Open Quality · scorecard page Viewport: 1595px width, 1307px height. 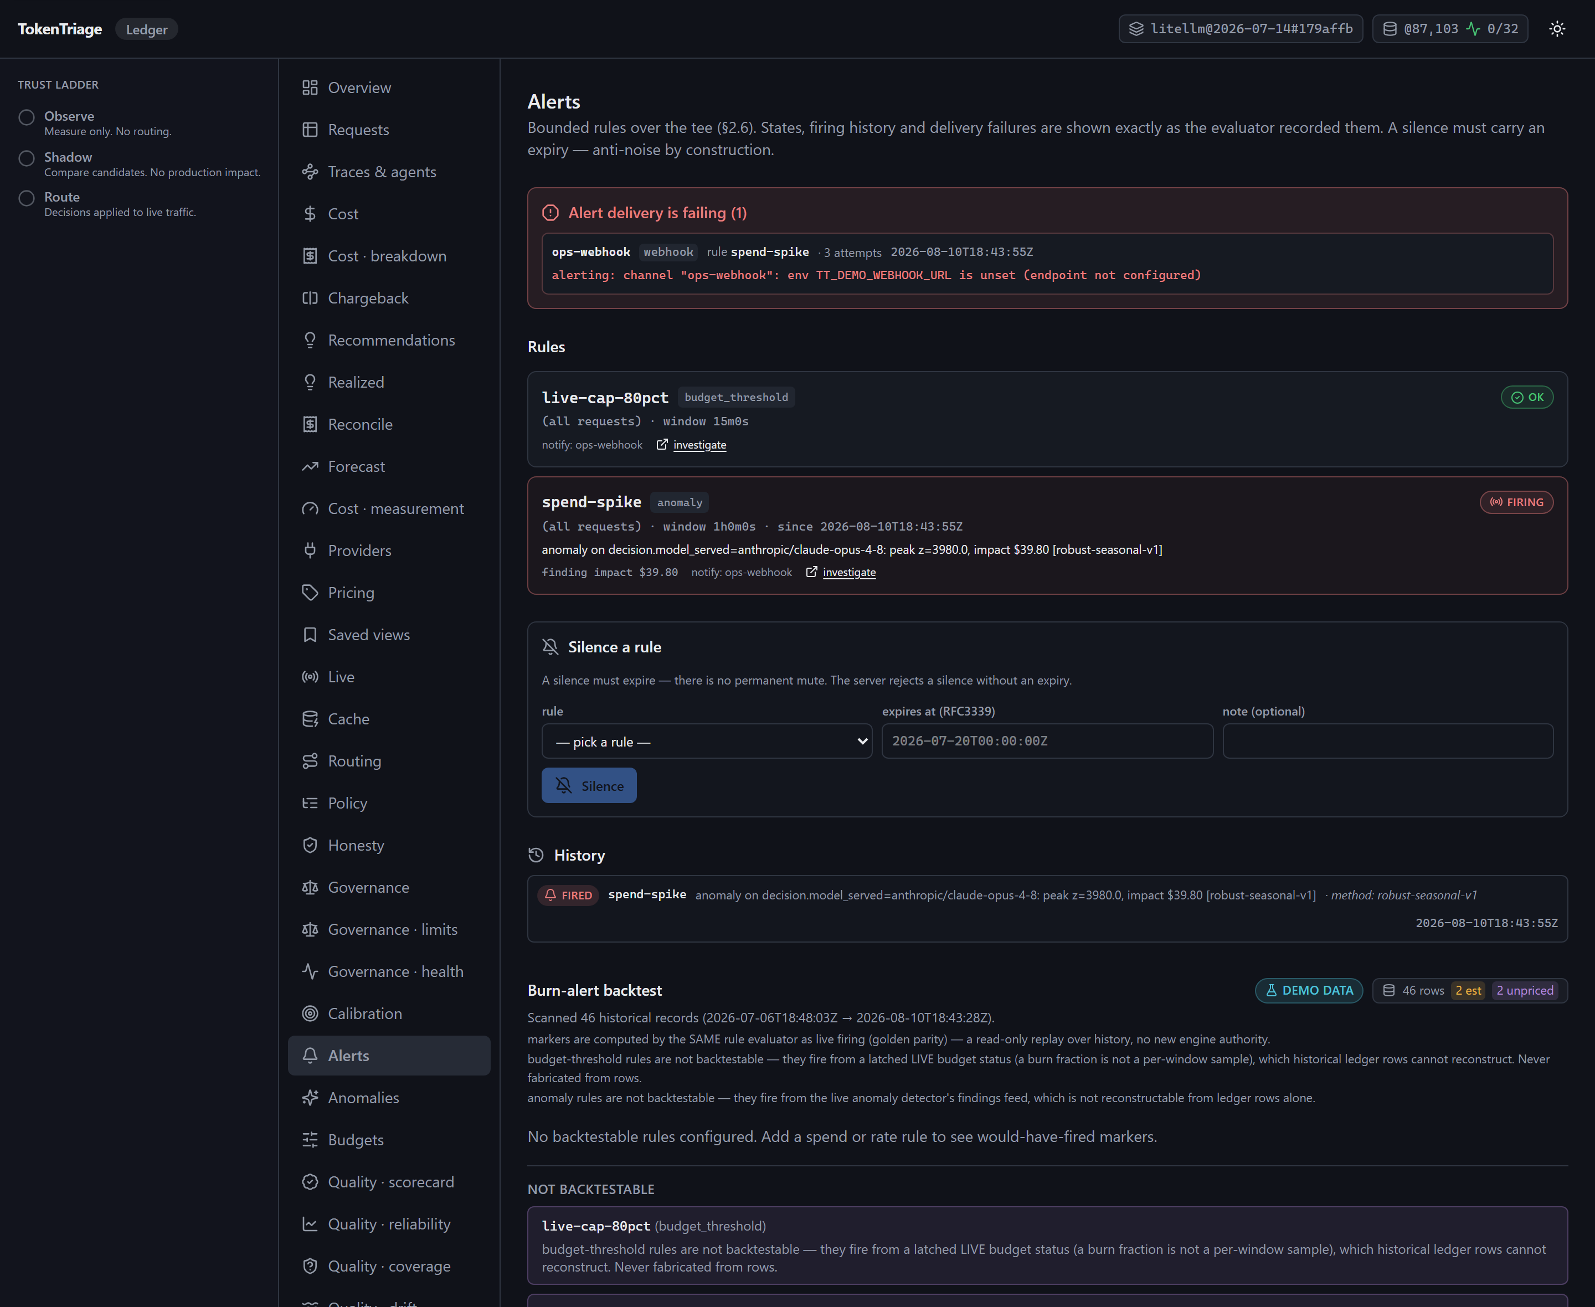point(389,1183)
